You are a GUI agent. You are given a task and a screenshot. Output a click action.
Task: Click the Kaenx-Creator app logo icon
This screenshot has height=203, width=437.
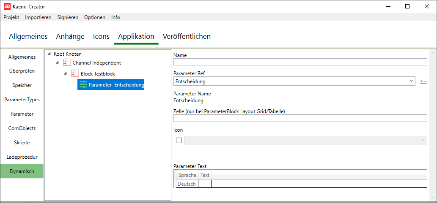(7, 6)
